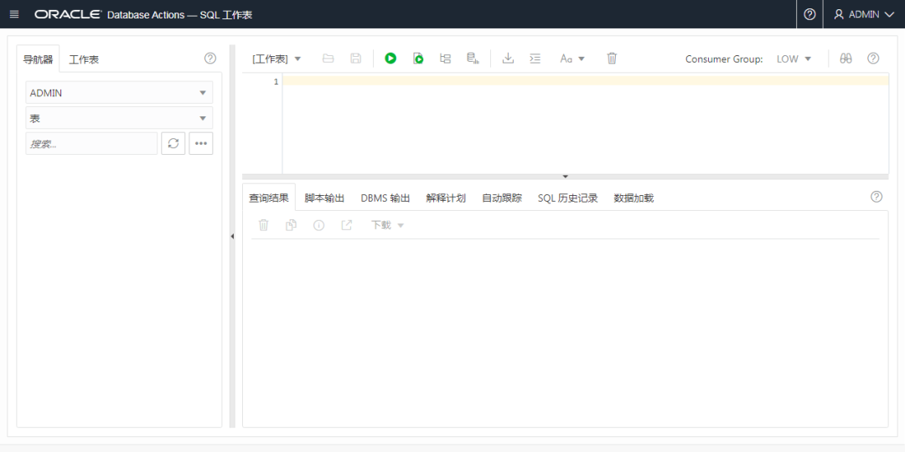Select the 工作表 tab in left panel
Screen dimensions: 905x452
[x=84, y=59]
